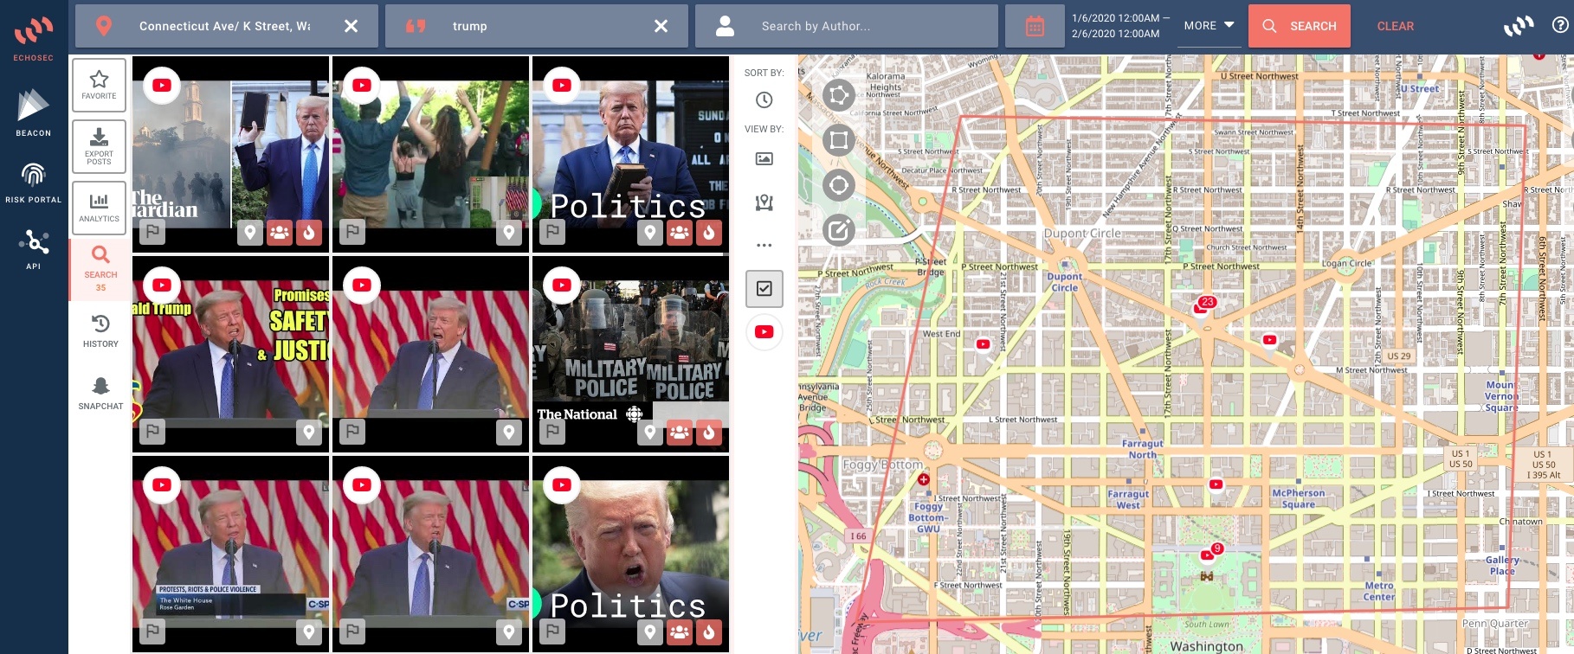The image size is (1574, 654).
Task: Select the circle draw tool on map
Action: click(838, 185)
